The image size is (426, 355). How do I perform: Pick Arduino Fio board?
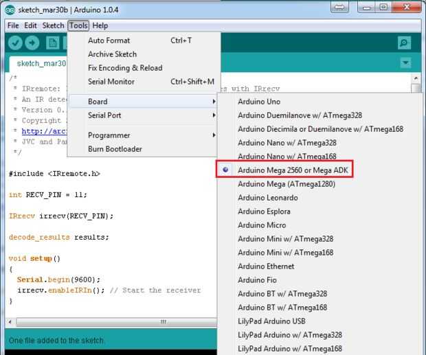[x=320, y=280]
